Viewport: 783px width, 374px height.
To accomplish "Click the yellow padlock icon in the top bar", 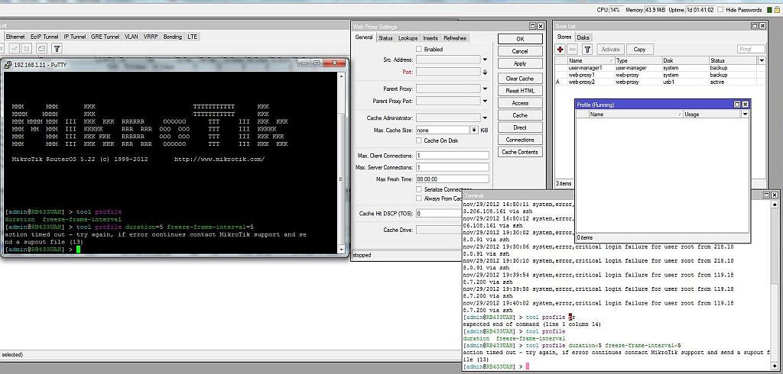I will pos(776,10).
